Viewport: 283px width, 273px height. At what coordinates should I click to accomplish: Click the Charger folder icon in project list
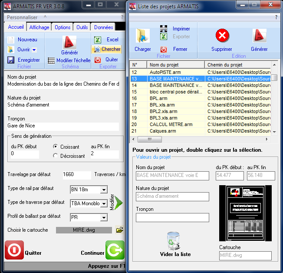[142, 36]
